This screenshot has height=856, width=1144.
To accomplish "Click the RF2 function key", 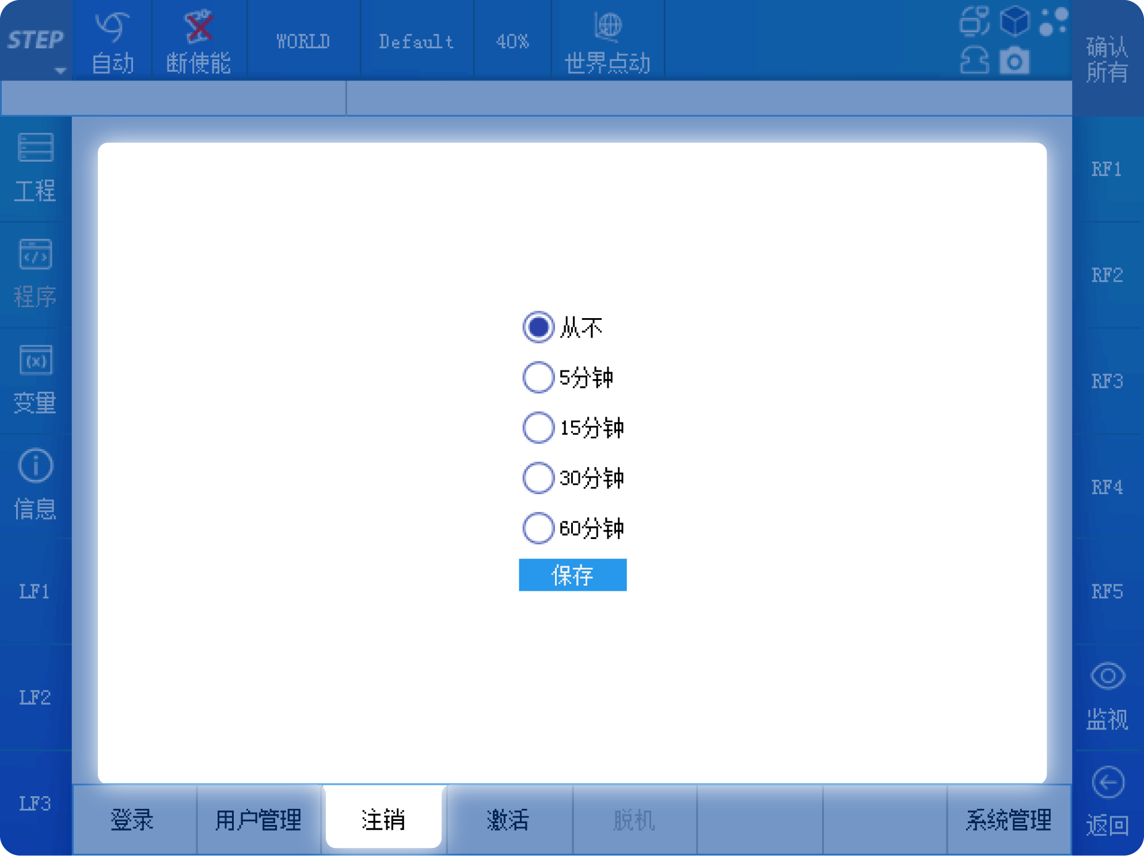I will pos(1107,275).
